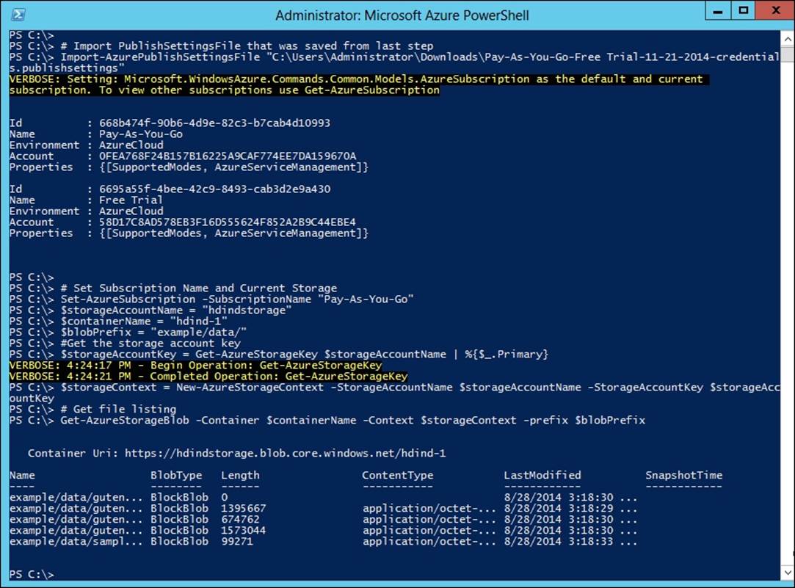Image resolution: width=795 pixels, height=588 pixels.
Task: Click the blob length value 1395667
Action: 244,509
